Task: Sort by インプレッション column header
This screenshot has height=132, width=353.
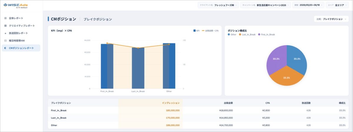Action: [171, 103]
